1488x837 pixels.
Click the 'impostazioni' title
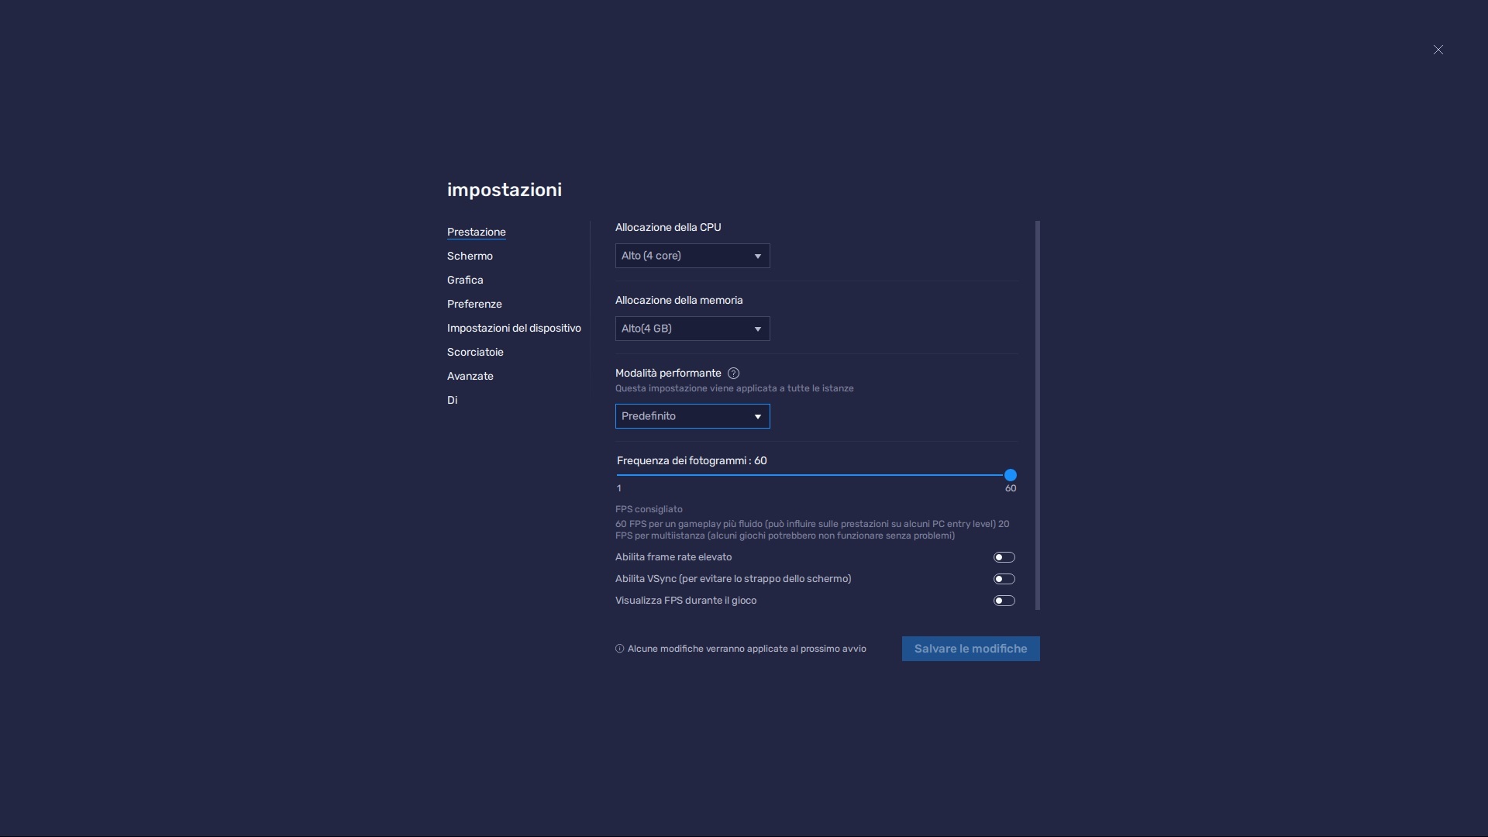(x=505, y=190)
